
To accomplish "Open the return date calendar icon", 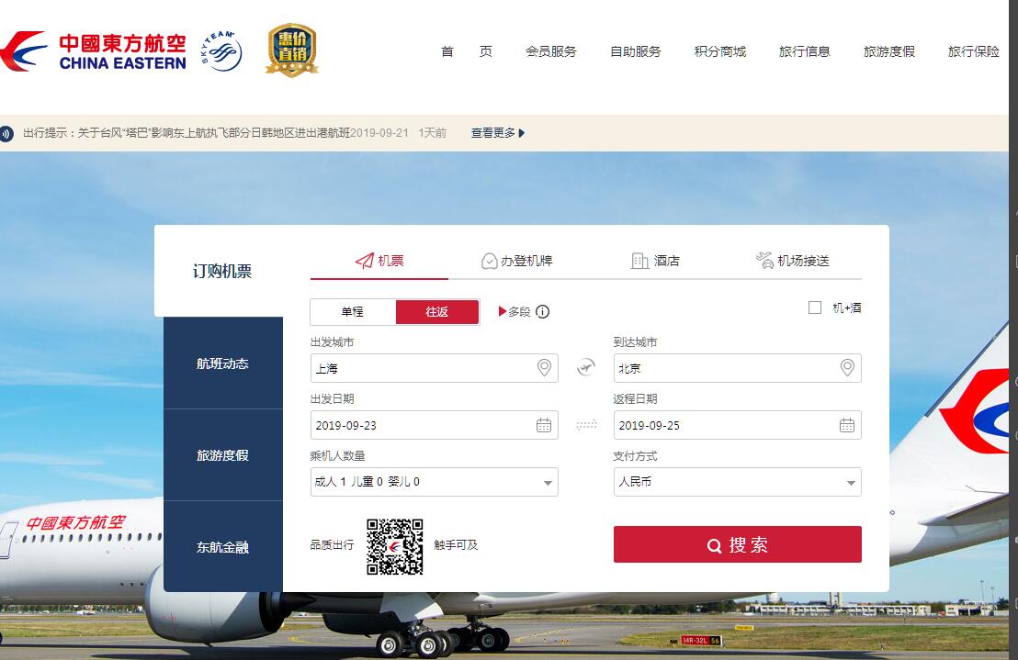I will pyautogui.click(x=847, y=425).
